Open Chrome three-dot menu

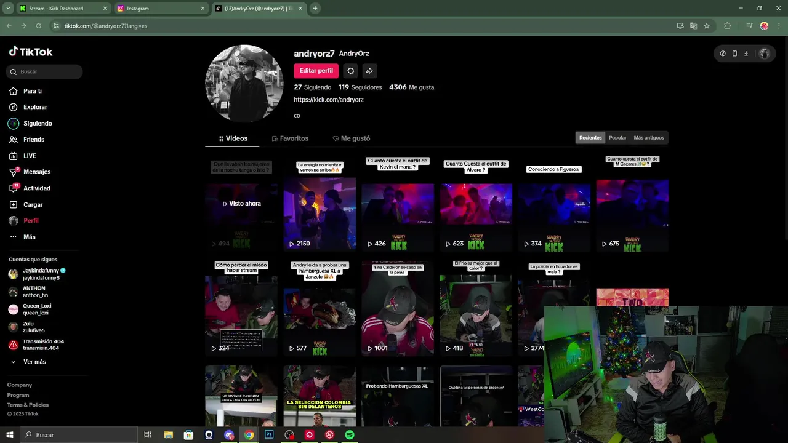[778, 26]
